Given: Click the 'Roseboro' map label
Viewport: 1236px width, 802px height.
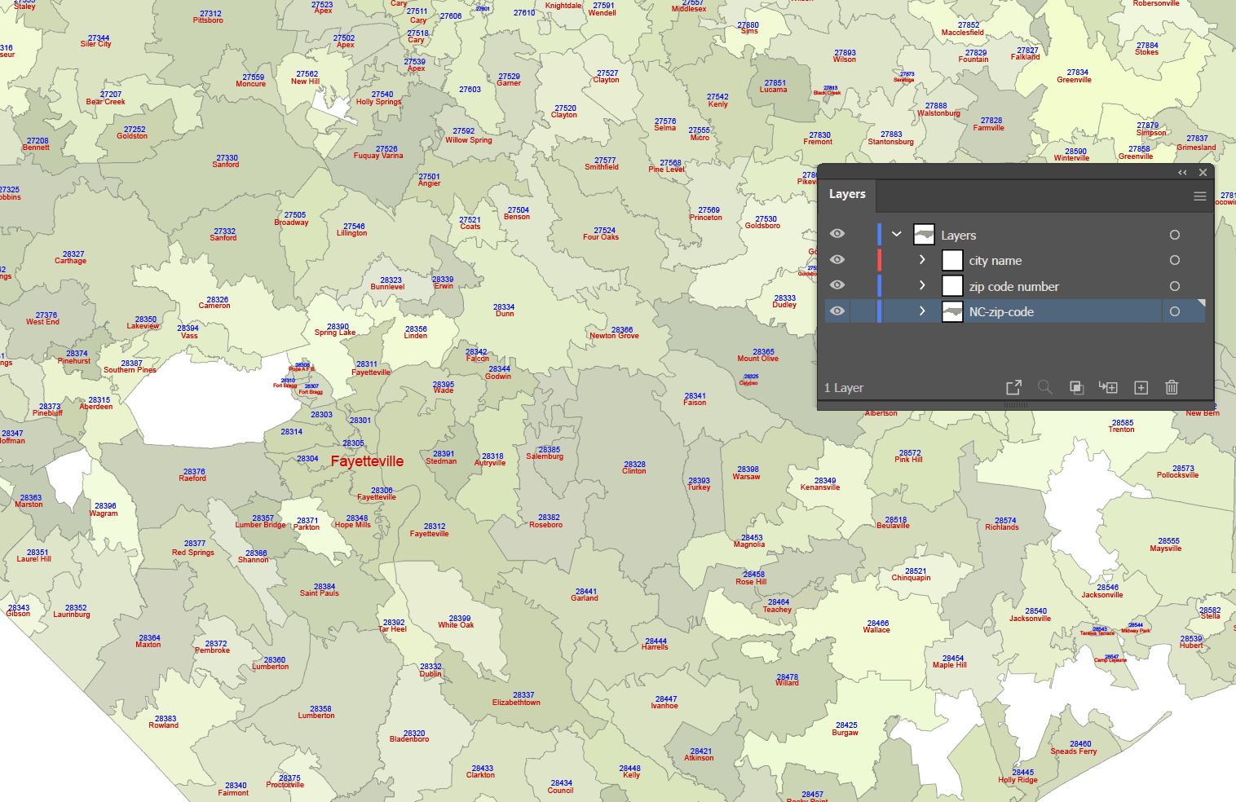Looking at the screenshot, I should 545,525.
